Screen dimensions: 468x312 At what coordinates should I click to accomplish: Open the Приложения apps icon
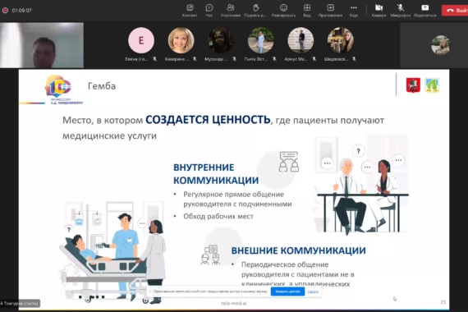pos(330,7)
